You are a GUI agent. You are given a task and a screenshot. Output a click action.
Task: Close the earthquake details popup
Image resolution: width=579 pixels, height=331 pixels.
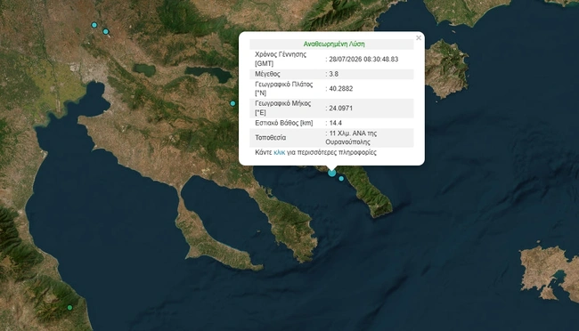pos(419,37)
